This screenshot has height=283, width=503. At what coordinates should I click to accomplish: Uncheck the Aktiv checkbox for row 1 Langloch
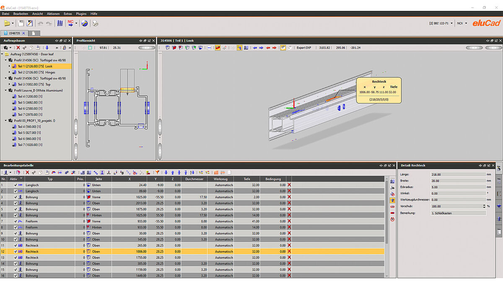point(16,185)
